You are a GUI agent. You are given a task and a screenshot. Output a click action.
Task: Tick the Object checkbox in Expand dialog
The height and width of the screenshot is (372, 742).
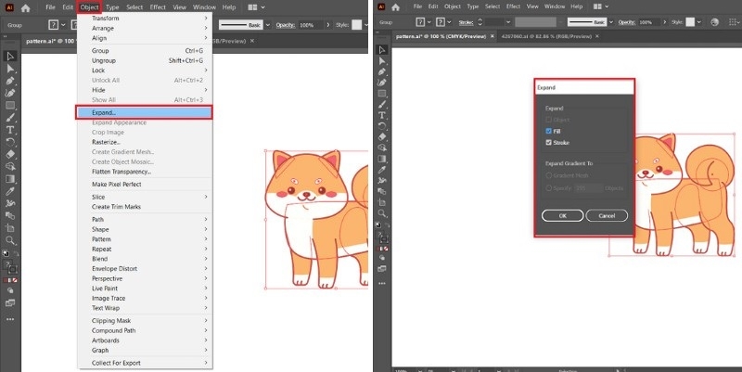pyautogui.click(x=550, y=121)
